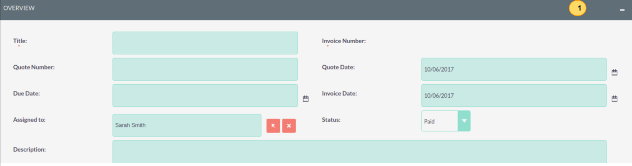This screenshot has width=632, height=166.
Task: Click the Title field label
Action: (x=20, y=41)
